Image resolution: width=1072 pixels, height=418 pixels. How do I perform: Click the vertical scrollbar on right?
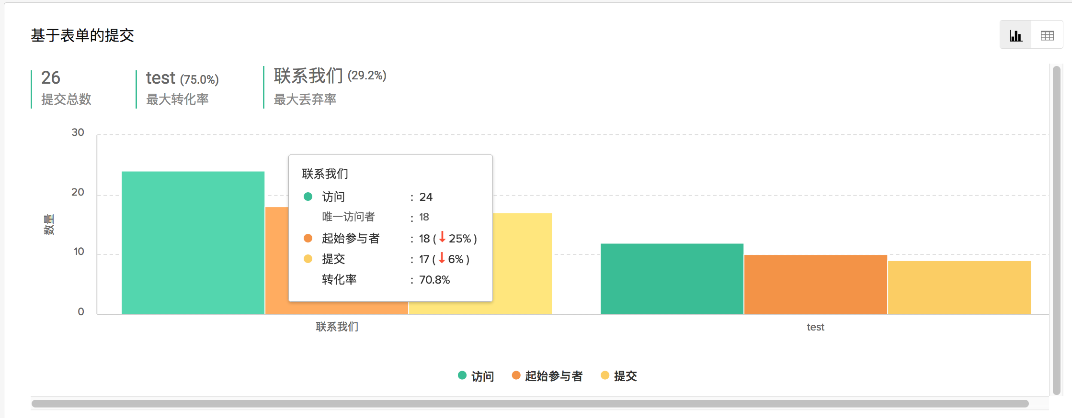(x=1057, y=230)
